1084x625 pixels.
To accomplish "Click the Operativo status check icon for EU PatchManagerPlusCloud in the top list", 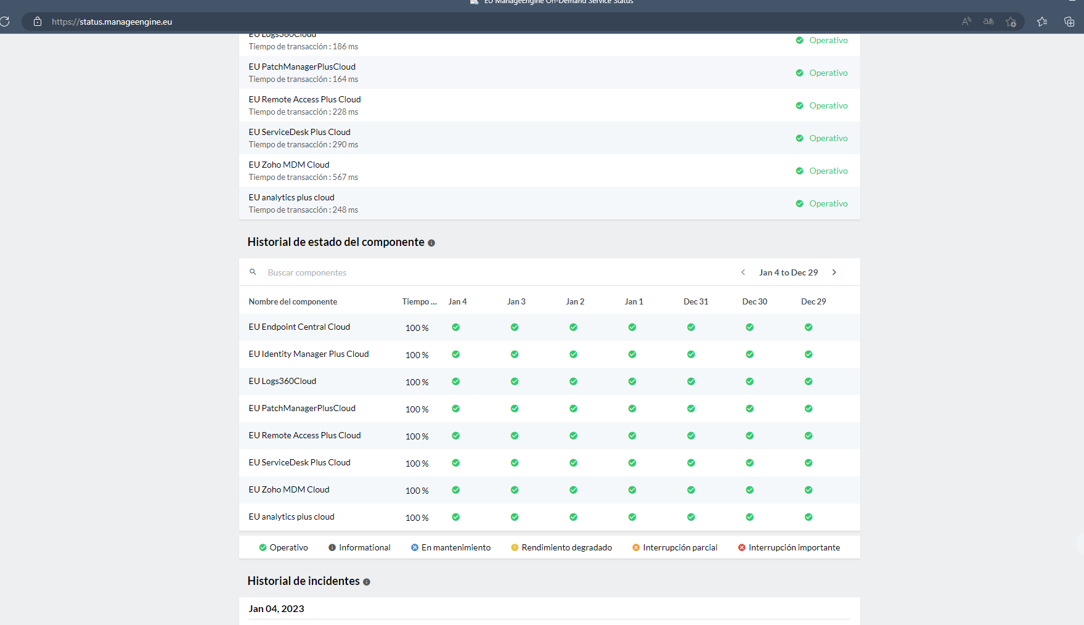I will 799,73.
